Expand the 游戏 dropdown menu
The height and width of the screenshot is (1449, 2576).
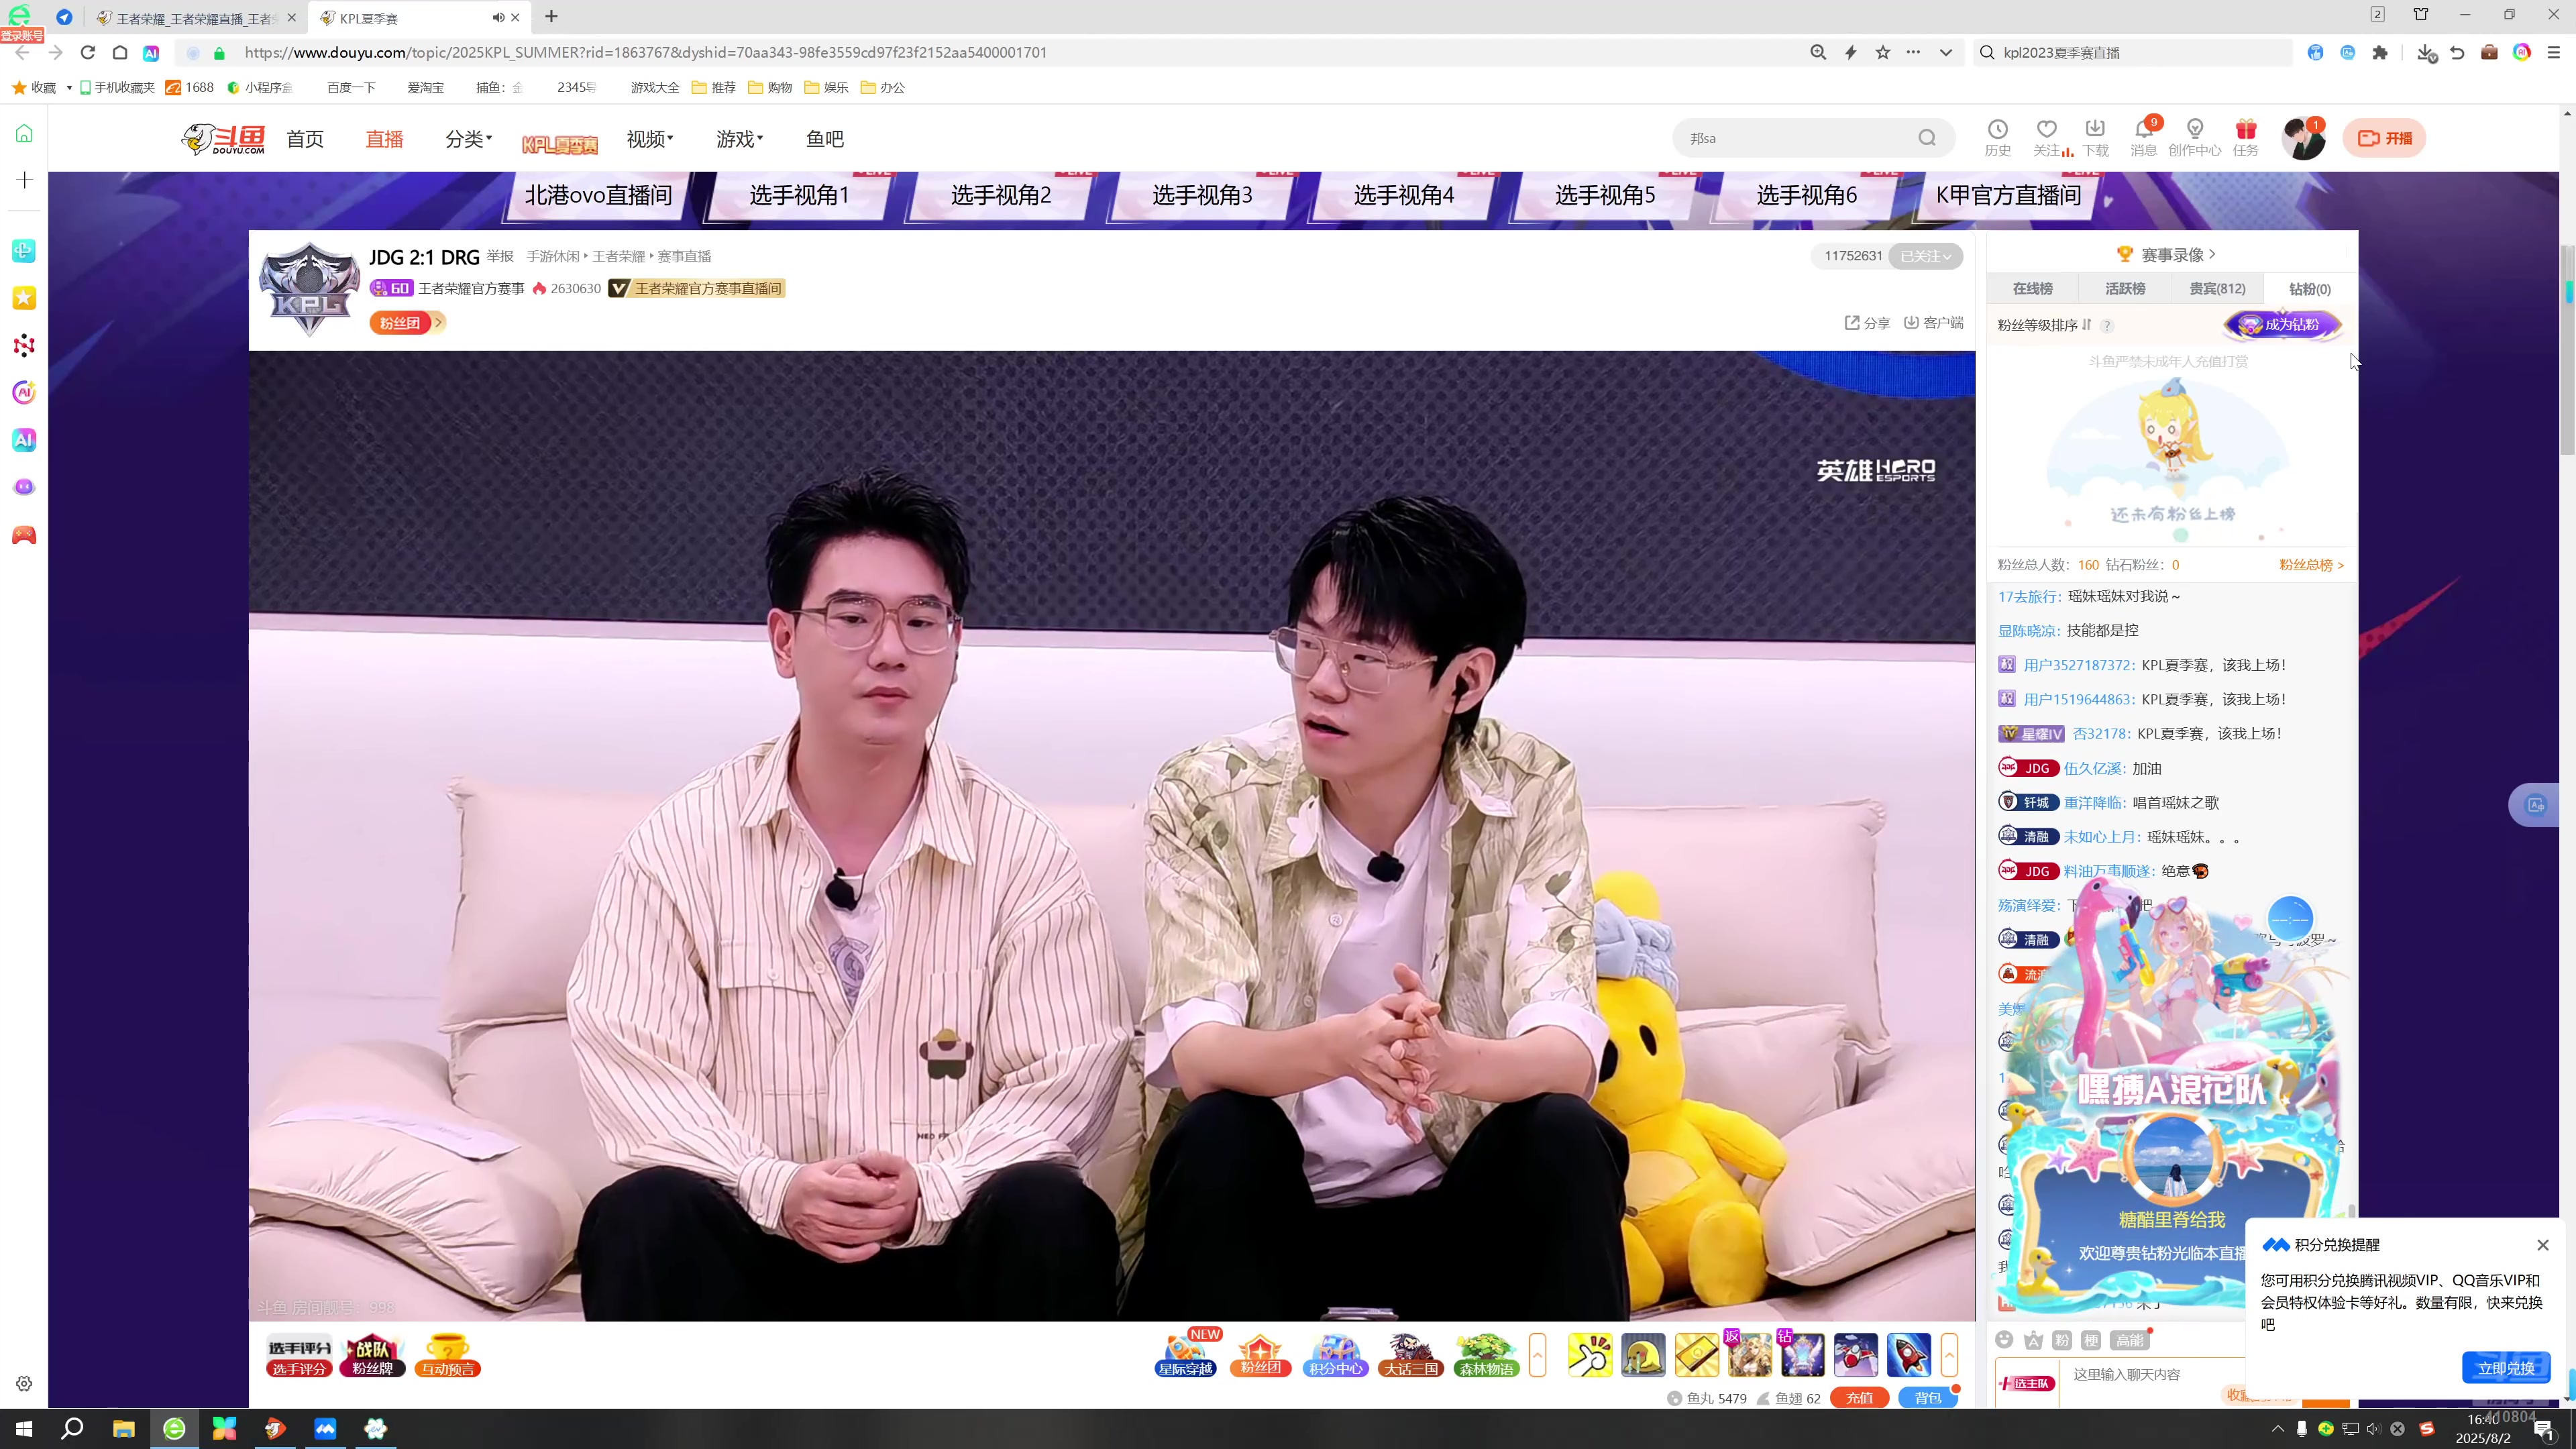click(740, 139)
